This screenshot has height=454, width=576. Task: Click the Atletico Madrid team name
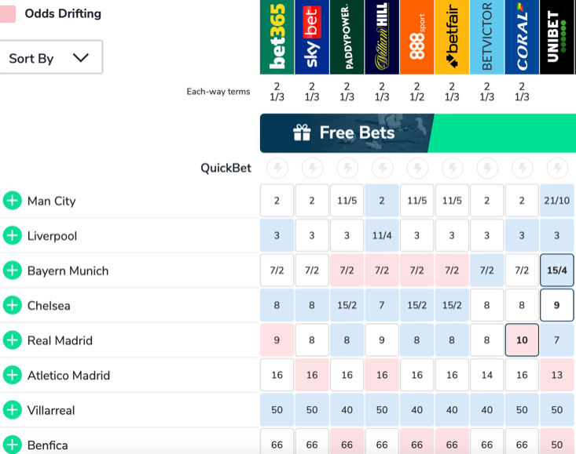pyautogui.click(x=68, y=376)
